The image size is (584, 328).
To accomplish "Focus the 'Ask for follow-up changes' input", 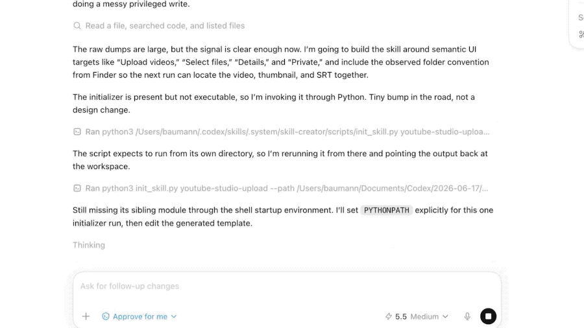I will click(x=287, y=287).
